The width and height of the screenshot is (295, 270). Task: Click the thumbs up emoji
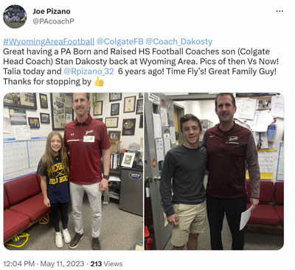(x=99, y=82)
